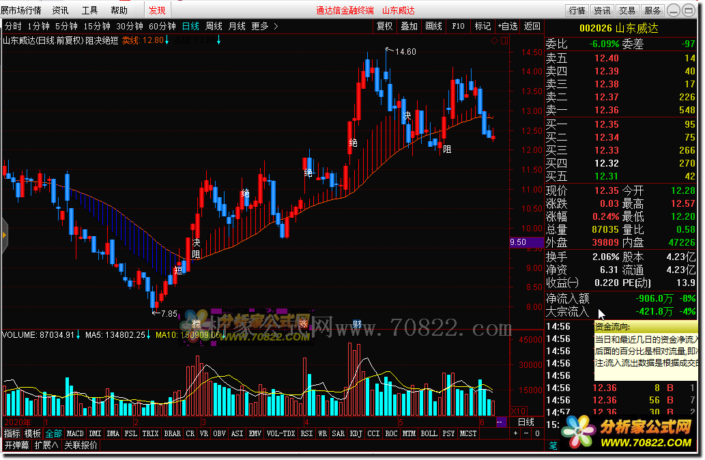Click the 日线 label under volume chart
The width and height of the screenshot is (705, 460).
click(526, 422)
